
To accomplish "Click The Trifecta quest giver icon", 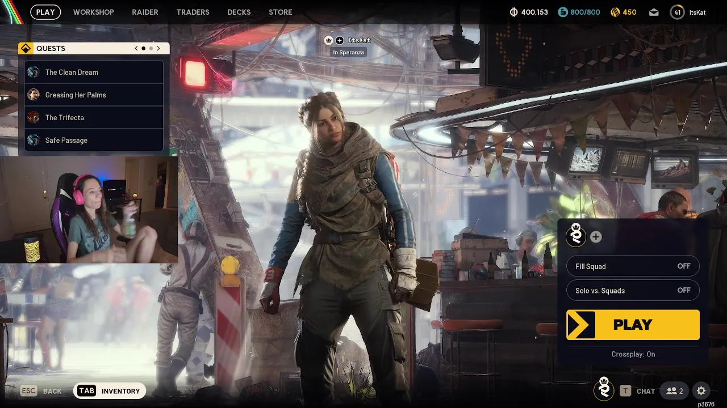I will (34, 117).
